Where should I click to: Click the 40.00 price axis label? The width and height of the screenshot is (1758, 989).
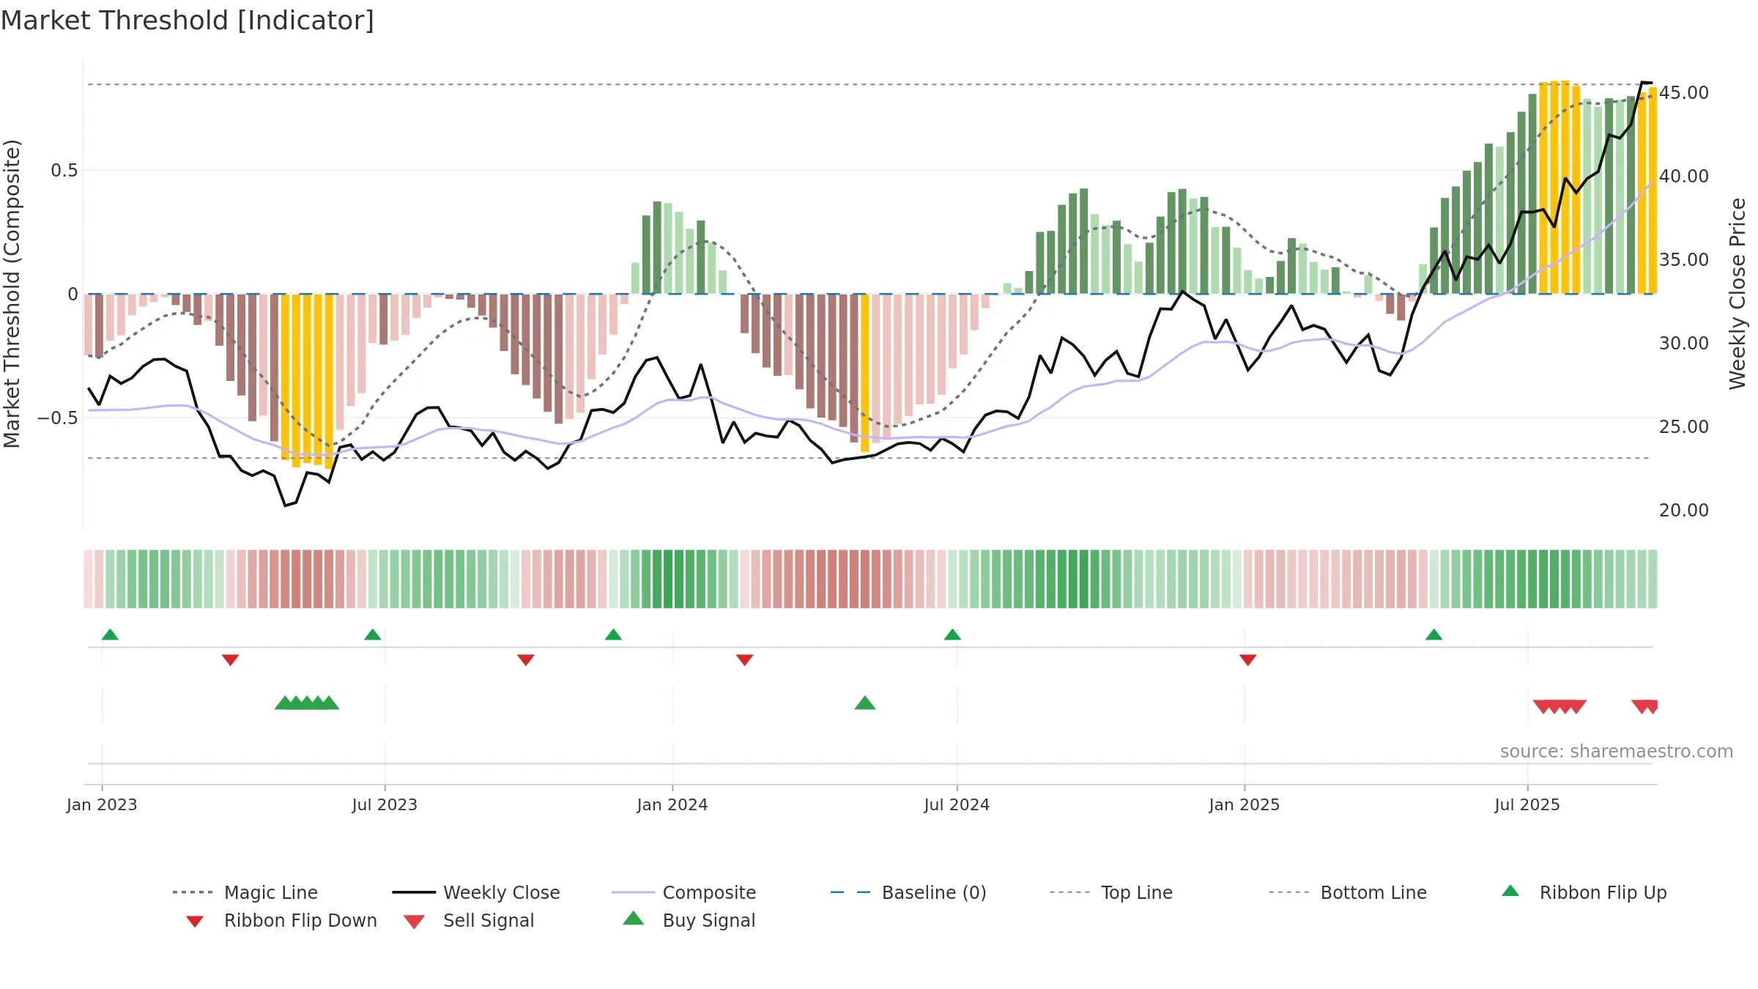pos(1684,177)
